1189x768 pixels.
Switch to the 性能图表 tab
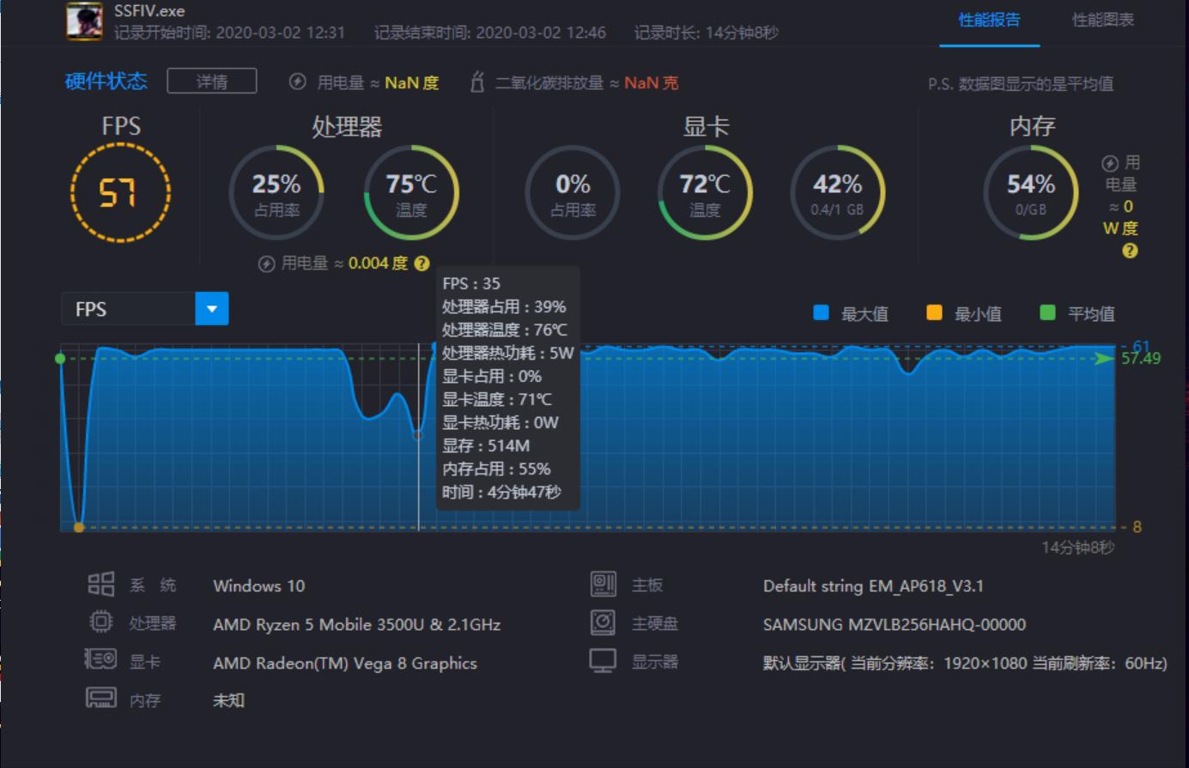(x=1101, y=19)
